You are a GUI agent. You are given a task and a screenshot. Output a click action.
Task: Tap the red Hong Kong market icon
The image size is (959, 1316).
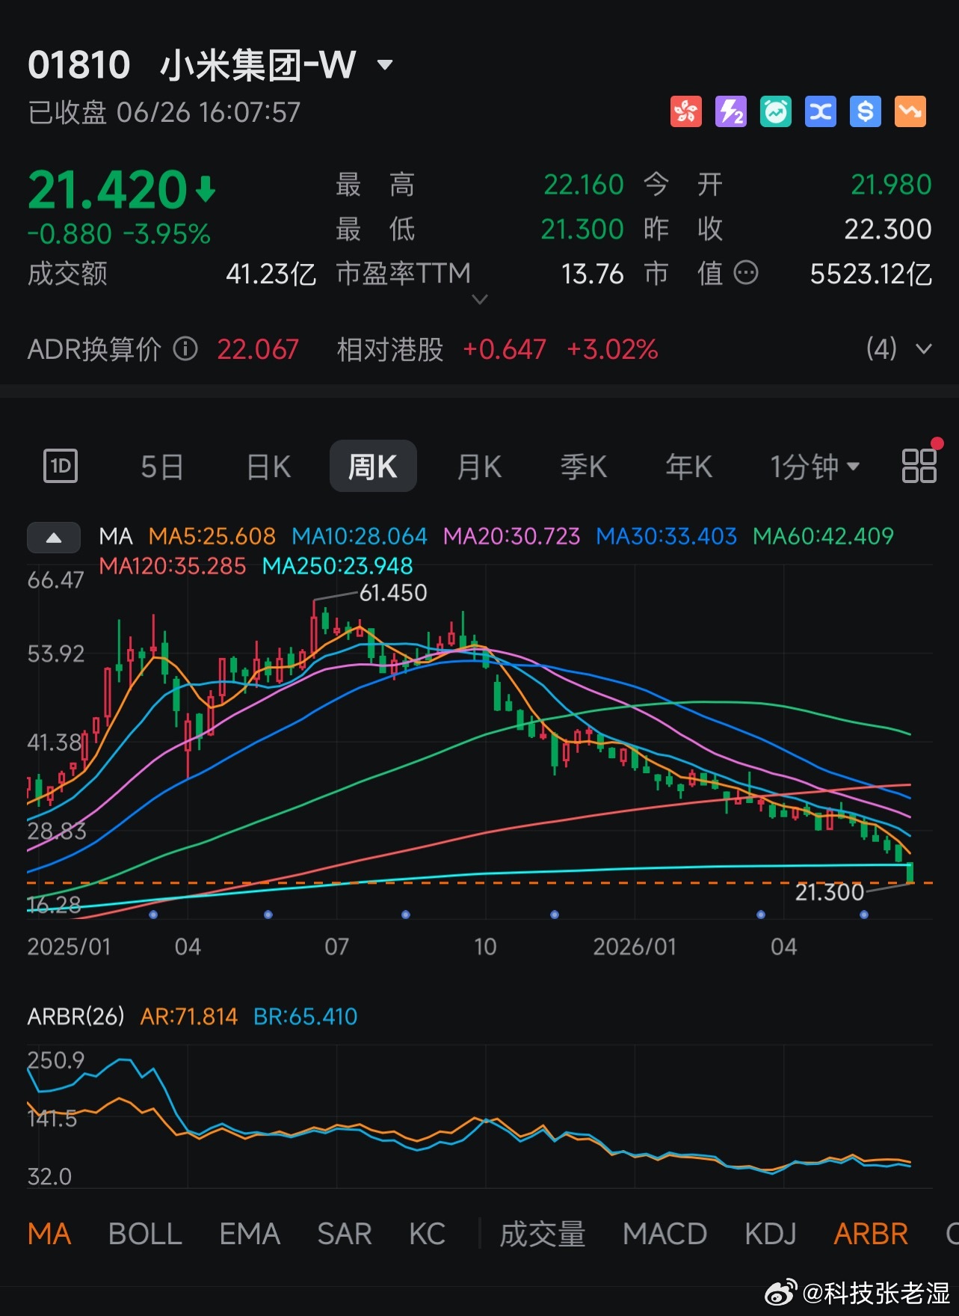685,112
